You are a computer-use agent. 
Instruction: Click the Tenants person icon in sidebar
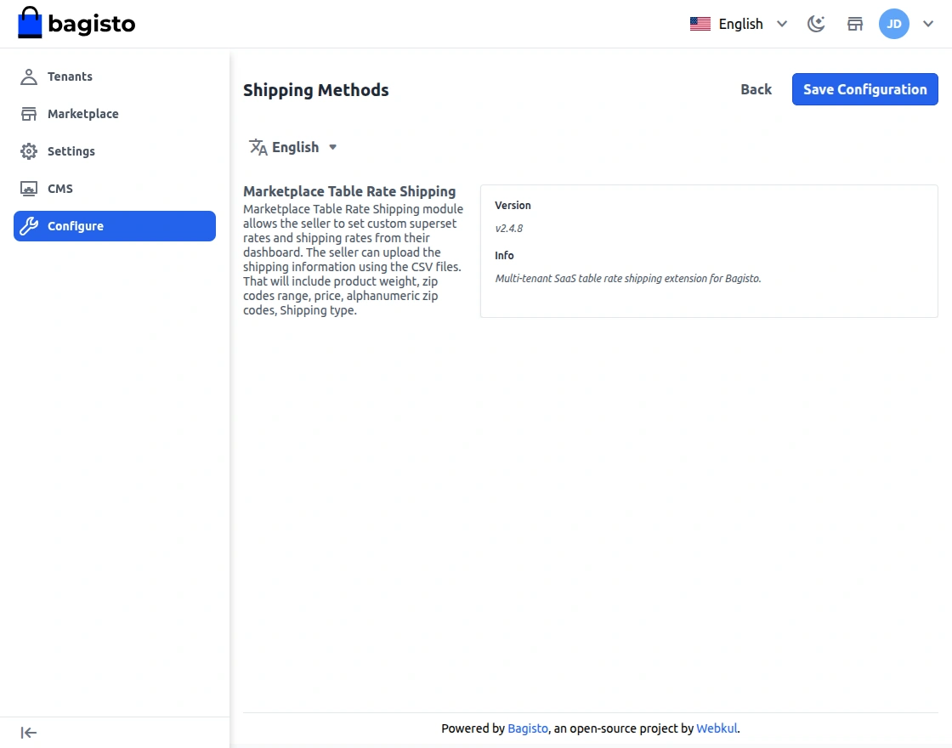pyautogui.click(x=29, y=76)
